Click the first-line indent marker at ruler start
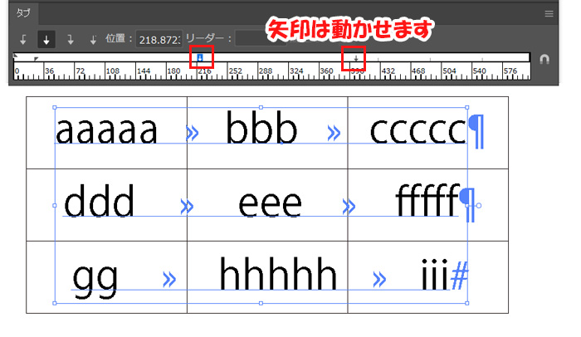 click(x=15, y=56)
